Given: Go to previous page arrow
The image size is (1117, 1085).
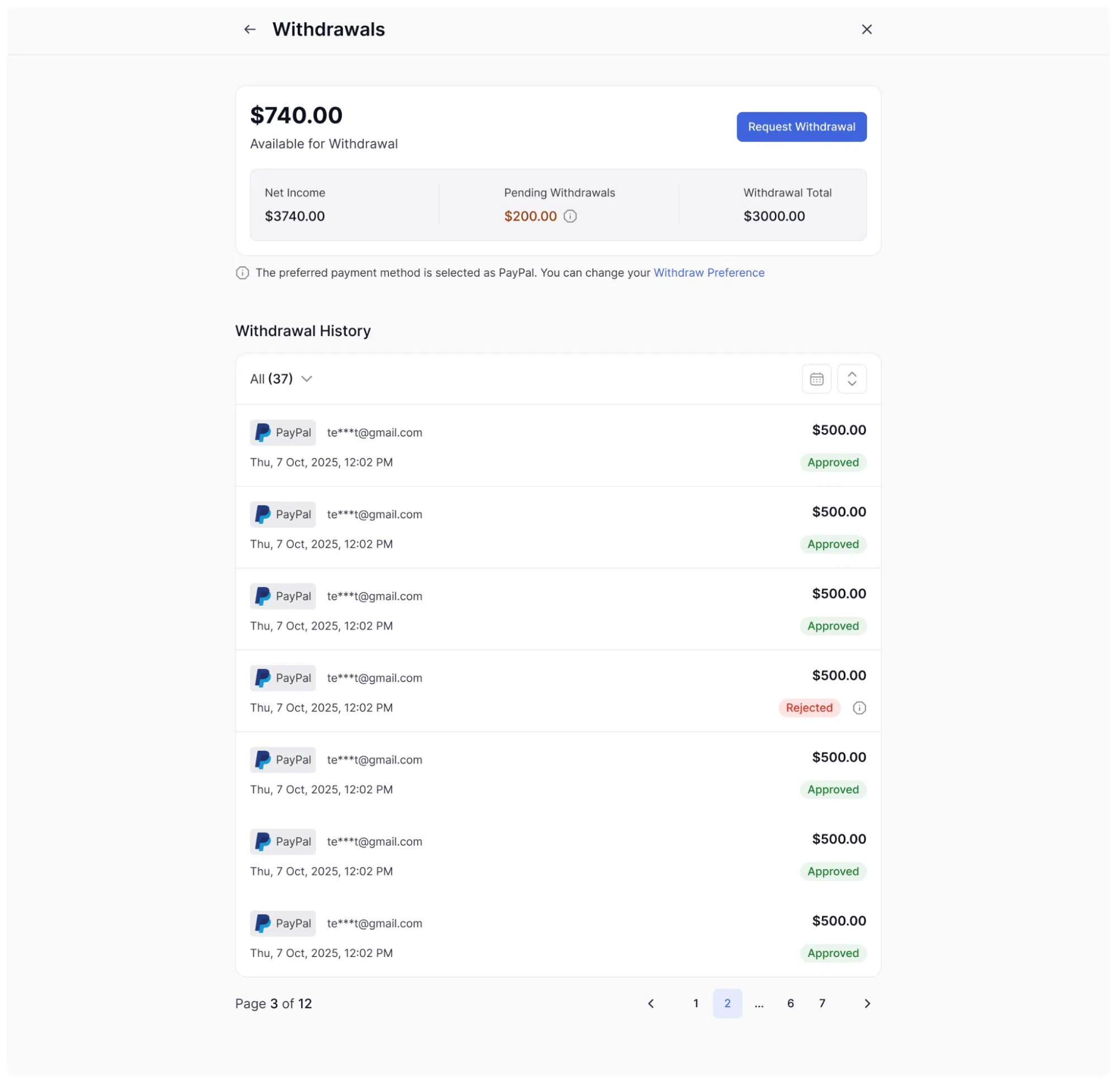Looking at the screenshot, I should [650, 1003].
